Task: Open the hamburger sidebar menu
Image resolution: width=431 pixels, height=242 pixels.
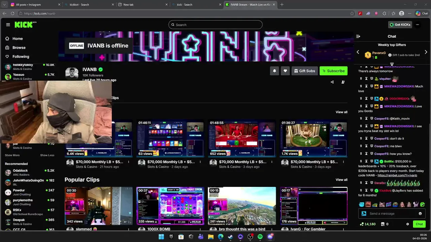Action: click(x=8, y=25)
